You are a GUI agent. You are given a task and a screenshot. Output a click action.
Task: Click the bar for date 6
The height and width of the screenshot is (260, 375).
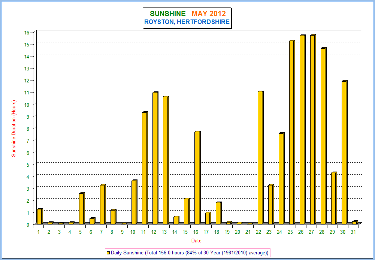(92, 221)
